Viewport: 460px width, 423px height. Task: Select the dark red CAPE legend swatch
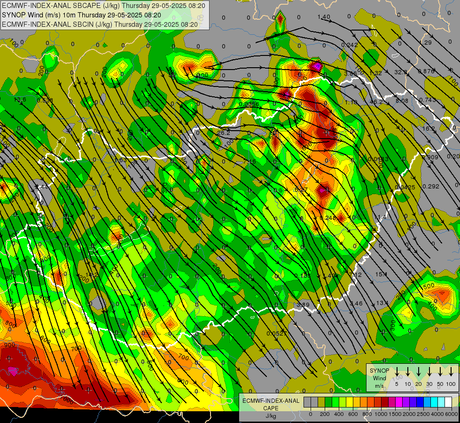(x=385, y=402)
